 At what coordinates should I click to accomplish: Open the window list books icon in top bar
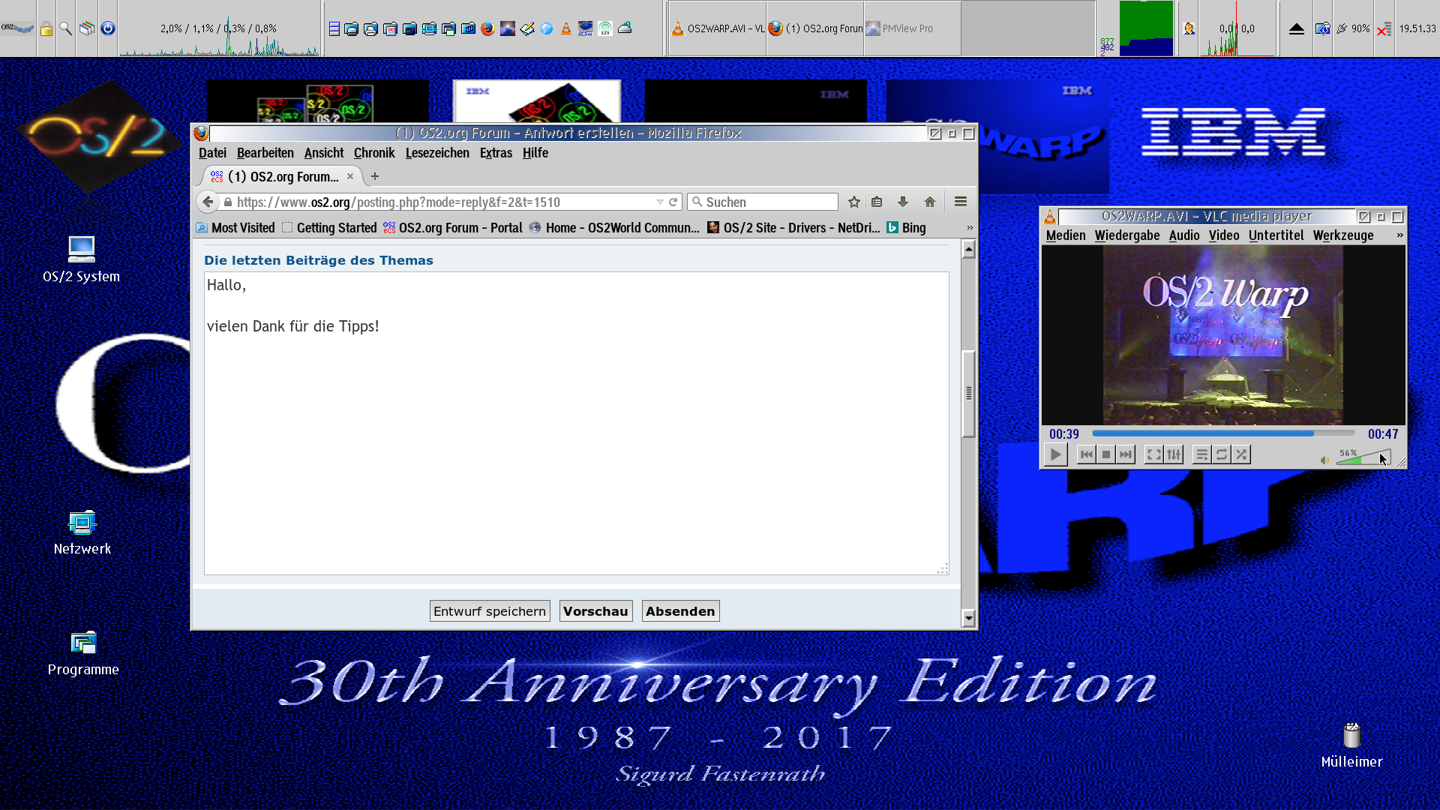pyautogui.click(x=87, y=28)
